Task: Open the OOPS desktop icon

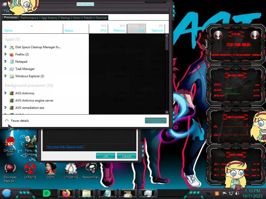Action: pos(51,171)
